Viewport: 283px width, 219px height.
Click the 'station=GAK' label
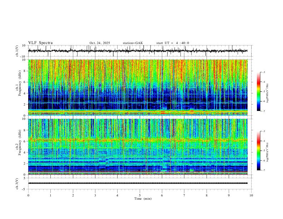pos(133,43)
